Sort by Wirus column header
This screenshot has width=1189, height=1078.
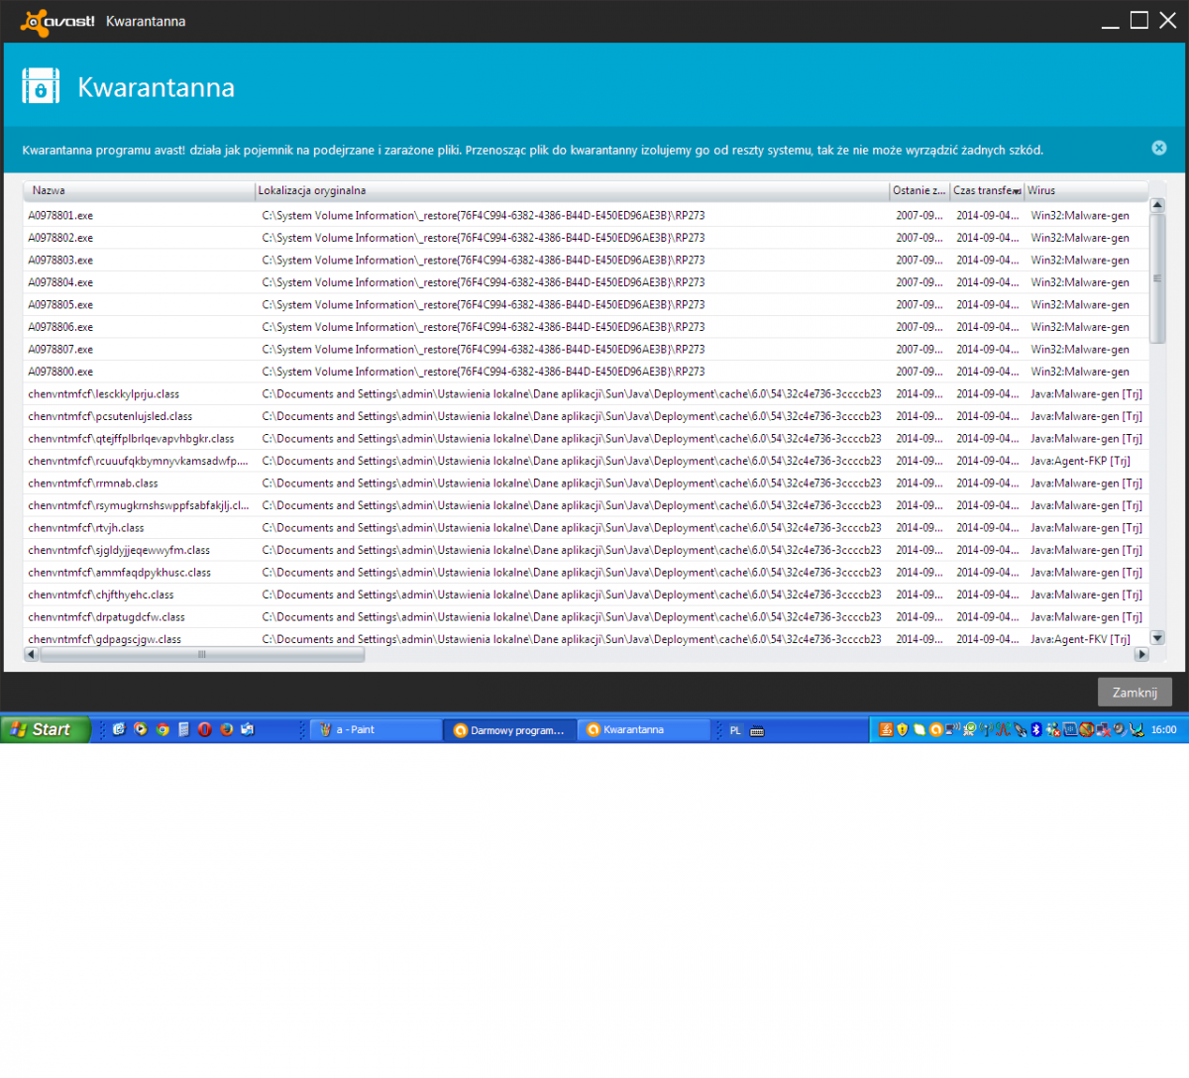(1086, 190)
